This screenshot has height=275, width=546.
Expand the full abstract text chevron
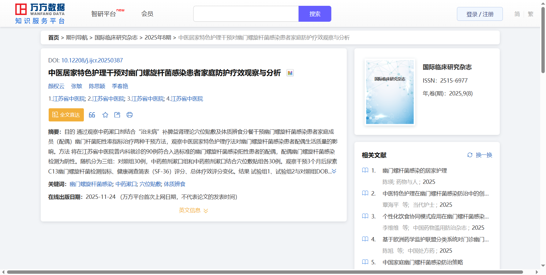point(334,171)
